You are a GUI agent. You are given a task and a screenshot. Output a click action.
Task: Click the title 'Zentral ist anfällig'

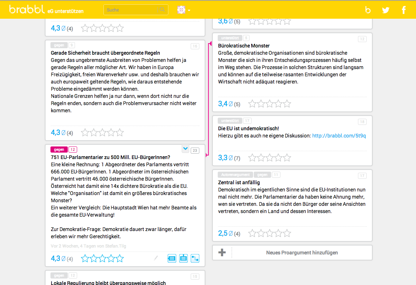pyautogui.click(x=239, y=182)
